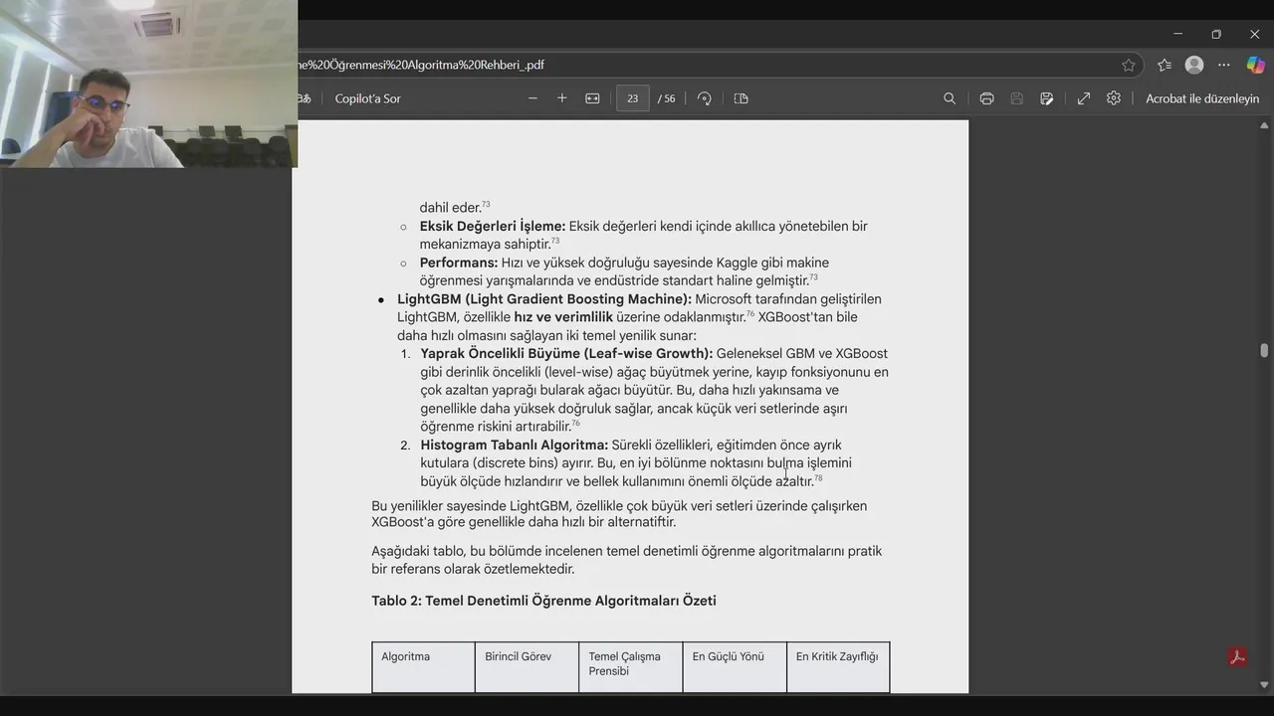Screen dimensions: 1274x716
Task: Open the Favorites list icon in browser toolbar
Action: 1165,65
